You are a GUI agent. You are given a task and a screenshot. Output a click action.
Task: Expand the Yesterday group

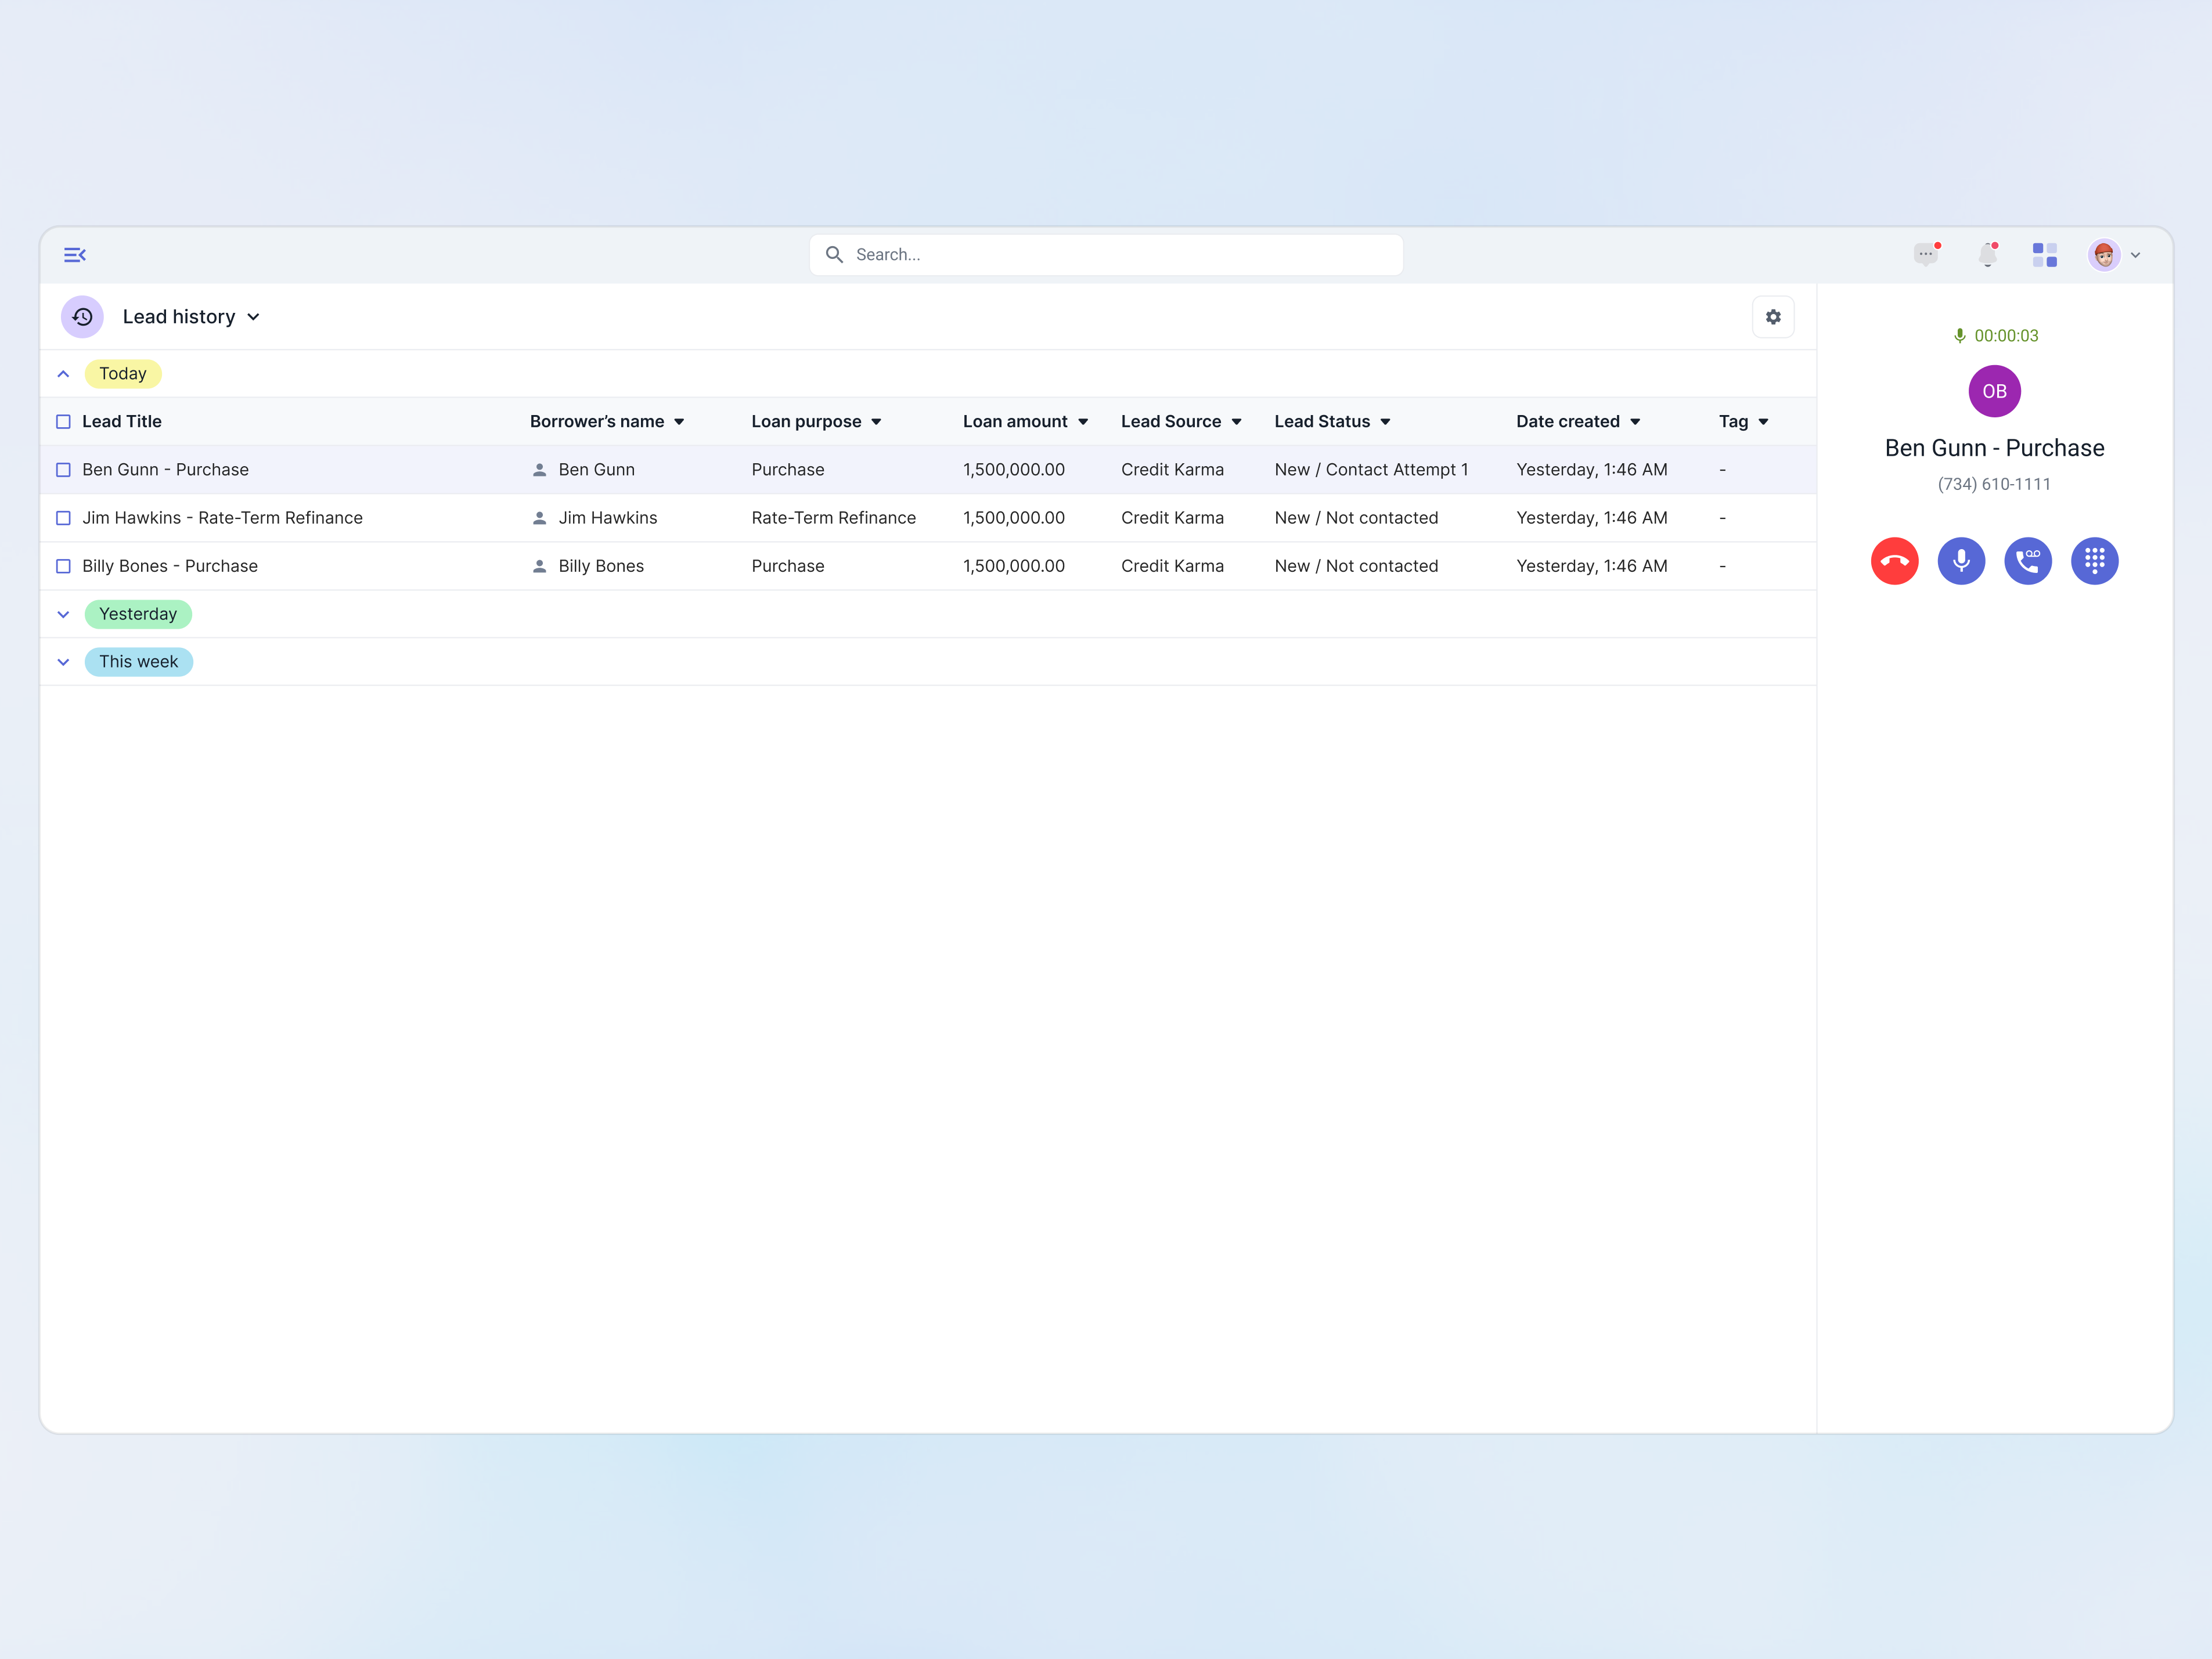coord(63,614)
